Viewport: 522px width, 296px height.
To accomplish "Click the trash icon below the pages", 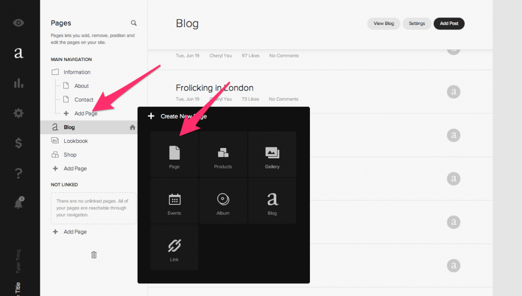I will pyautogui.click(x=94, y=254).
